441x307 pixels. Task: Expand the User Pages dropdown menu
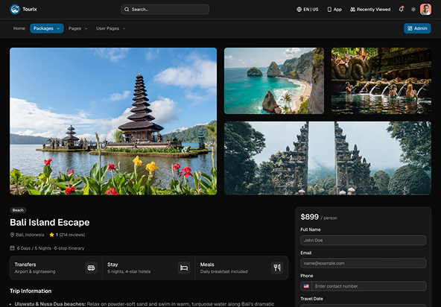pyautogui.click(x=110, y=28)
